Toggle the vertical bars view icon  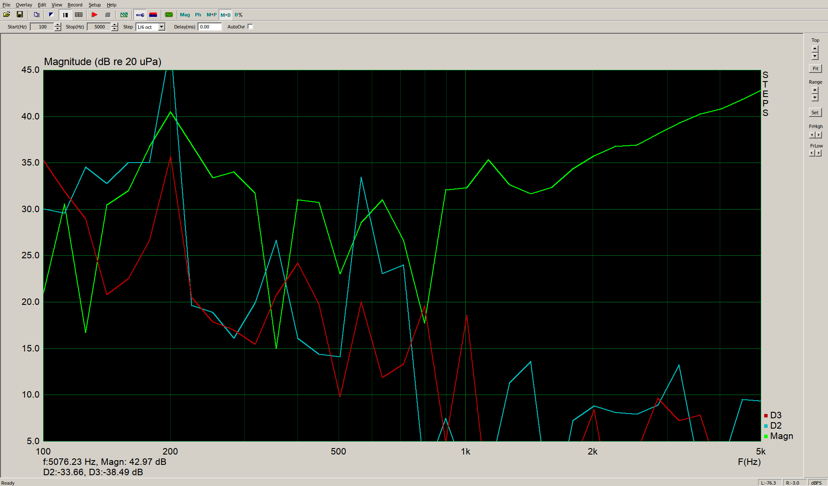click(x=66, y=15)
